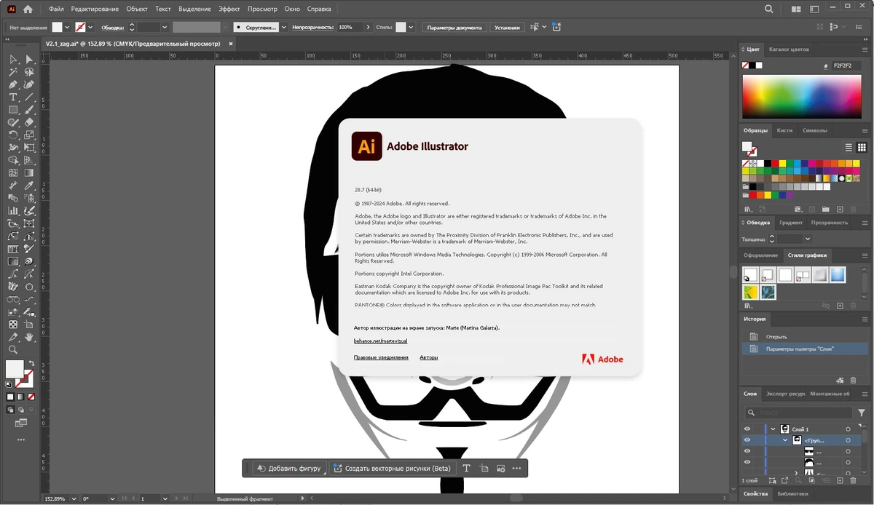The width and height of the screenshot is (874, 505).
Task: Switch to the Кисти tab
Action: (784, 130)
